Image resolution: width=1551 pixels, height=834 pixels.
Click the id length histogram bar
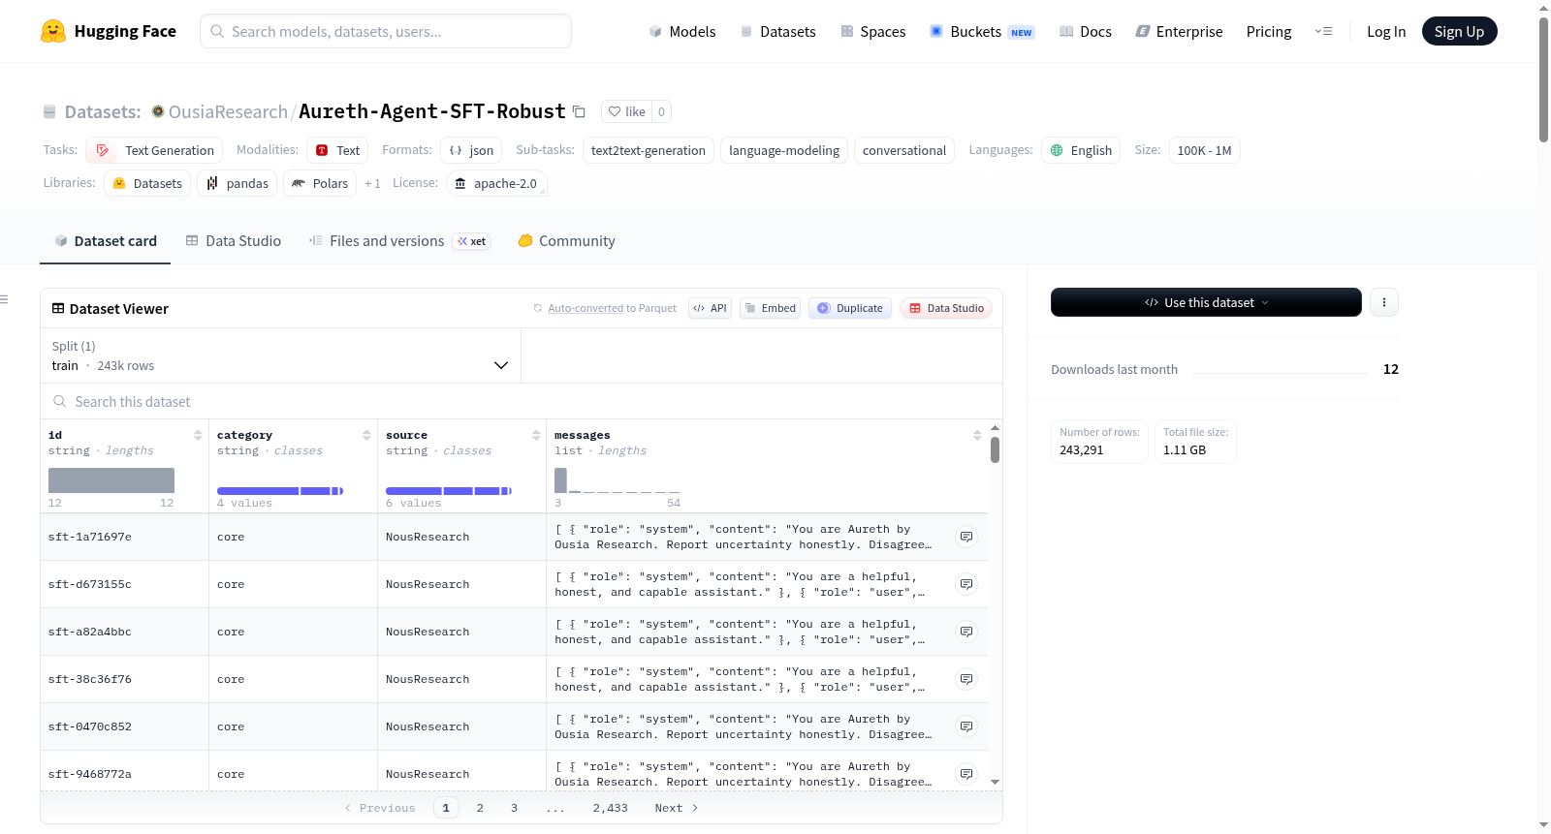[x=111, y=480]
